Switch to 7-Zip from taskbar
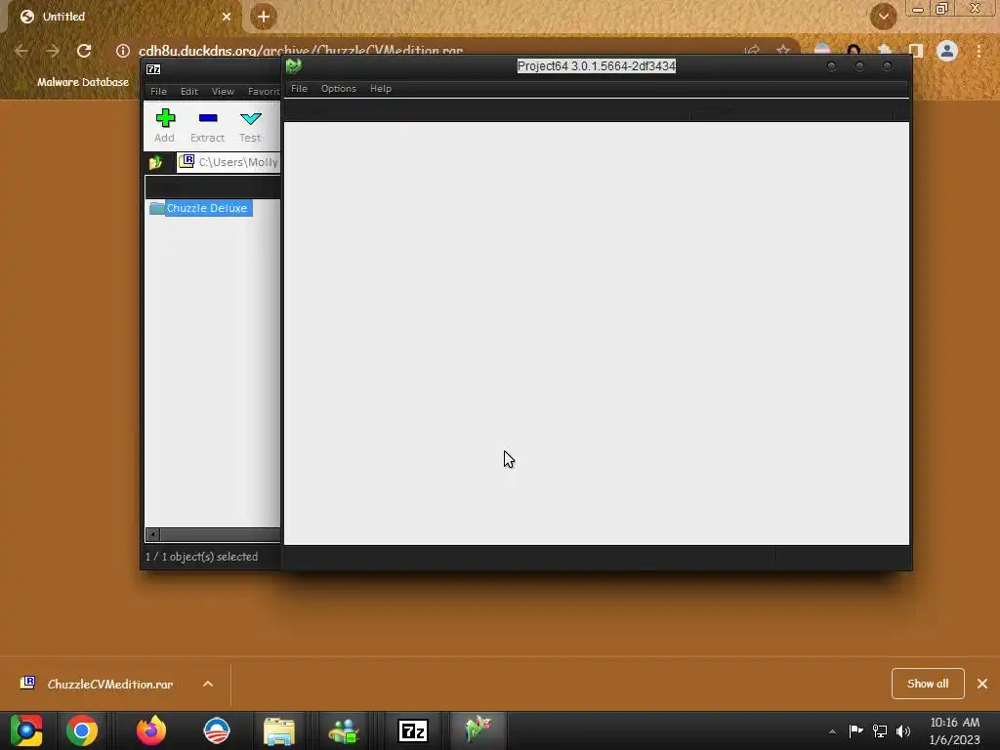 413,730
